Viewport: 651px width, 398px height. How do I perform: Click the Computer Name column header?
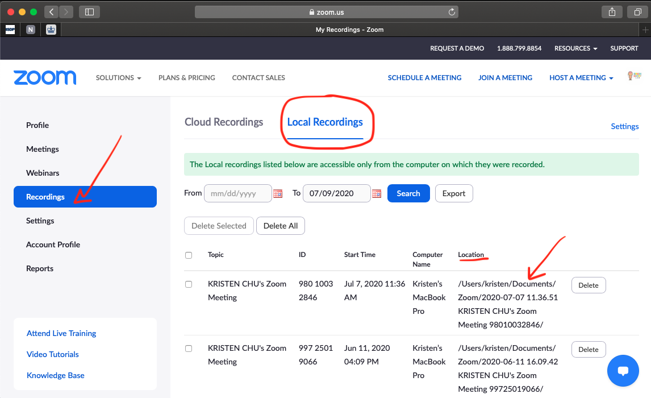[428, 259]
